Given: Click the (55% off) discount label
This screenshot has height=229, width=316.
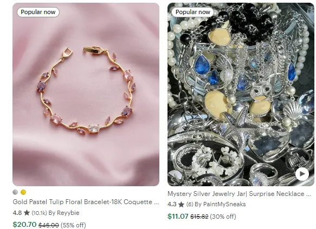Looking at the screenshot, I should pos(73,225).
